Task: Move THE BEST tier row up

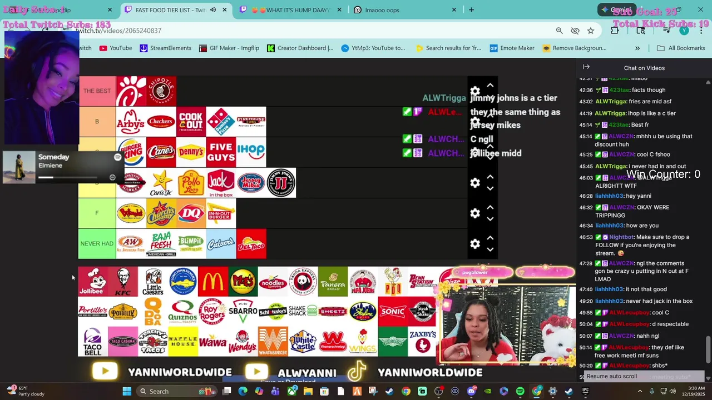Action: [x=490, y=86]
